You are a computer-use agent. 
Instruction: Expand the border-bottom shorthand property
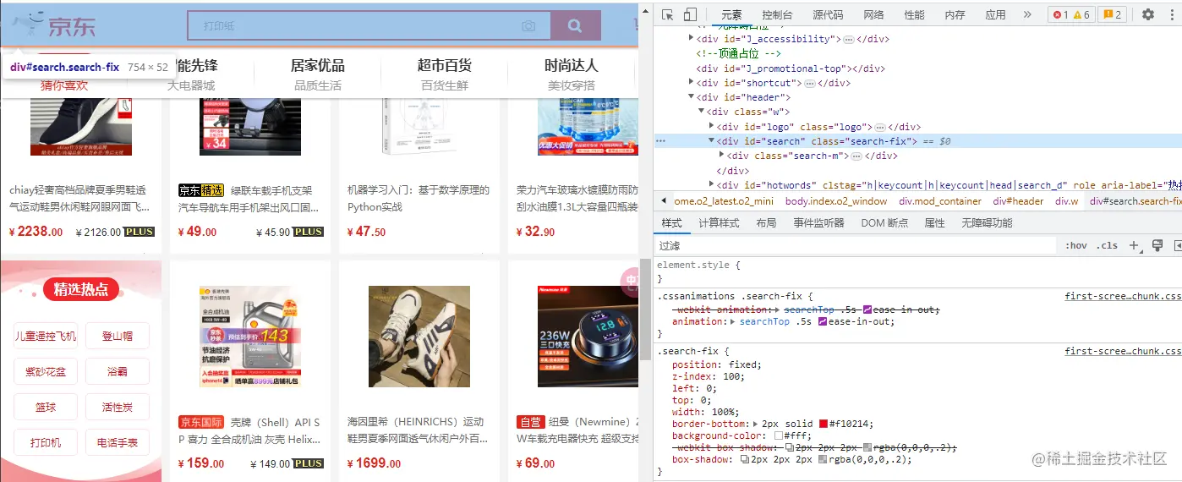[x=754, y=424]
